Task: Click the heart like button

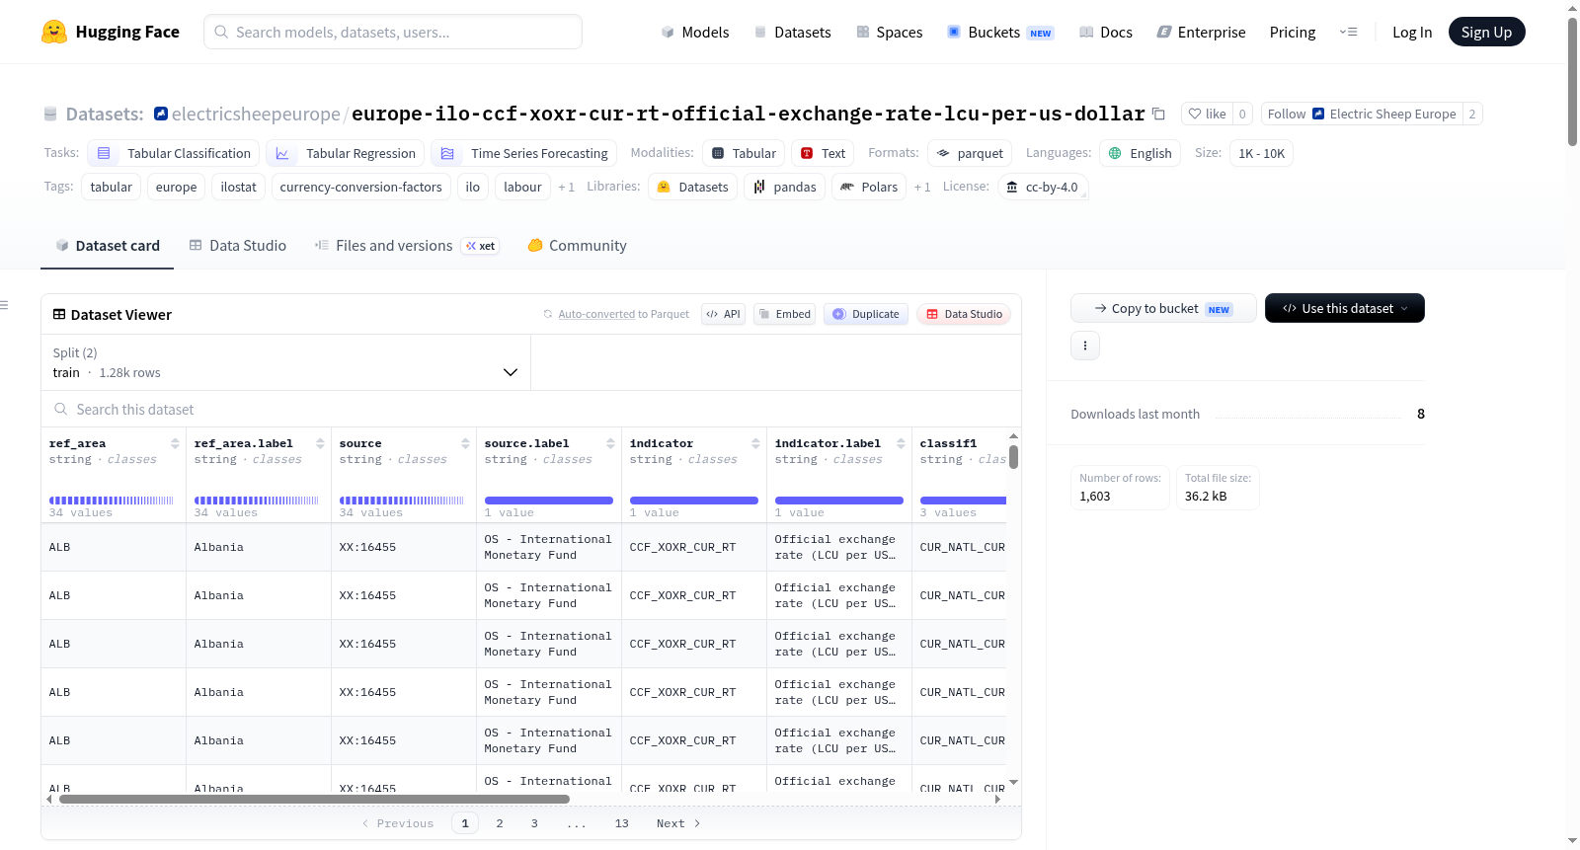Action: tap(1207, 115)
